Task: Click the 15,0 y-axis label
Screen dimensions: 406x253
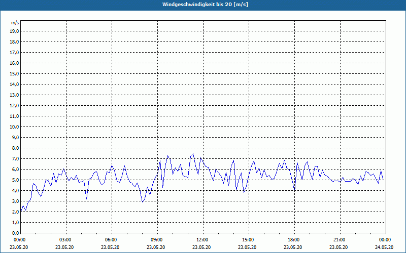Action: coord(14,73)
